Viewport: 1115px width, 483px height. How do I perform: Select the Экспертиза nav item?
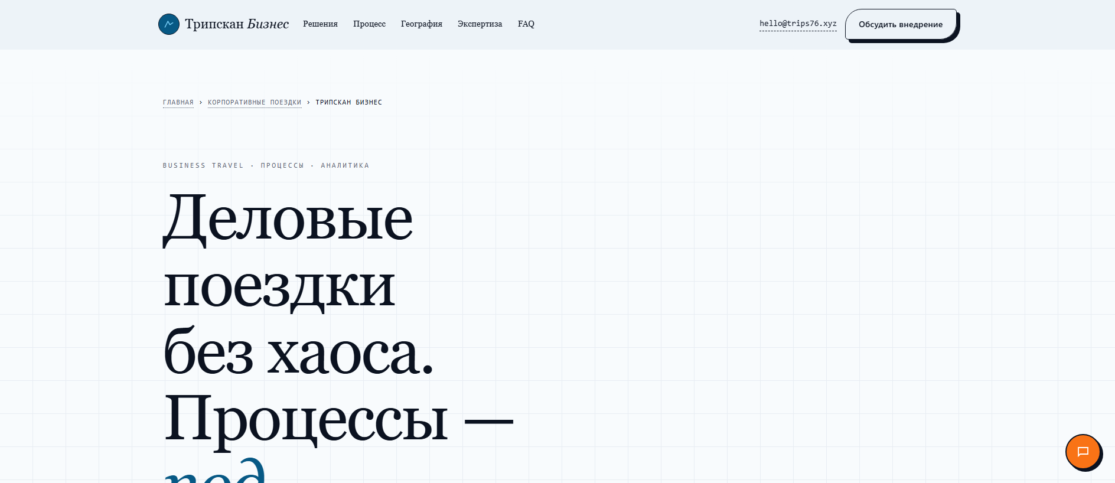(480, 24)
